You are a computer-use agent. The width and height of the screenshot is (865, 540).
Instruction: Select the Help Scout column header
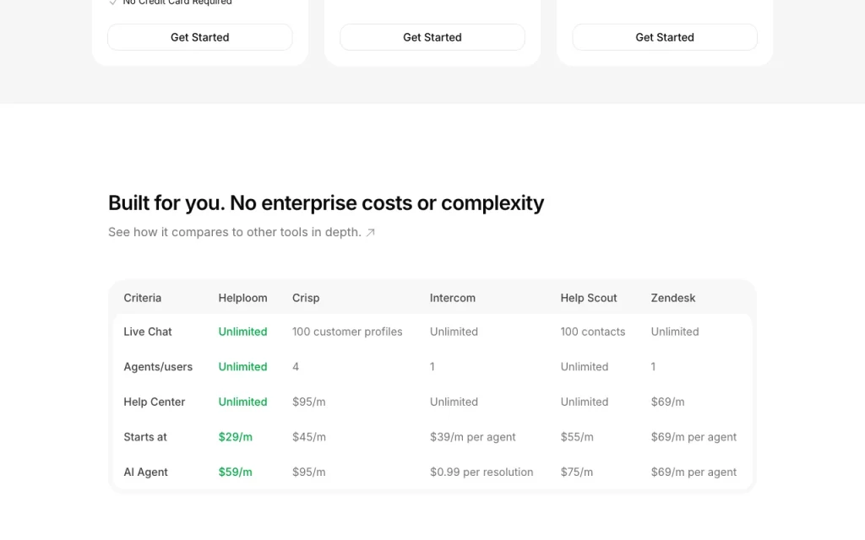coord(589,298)
